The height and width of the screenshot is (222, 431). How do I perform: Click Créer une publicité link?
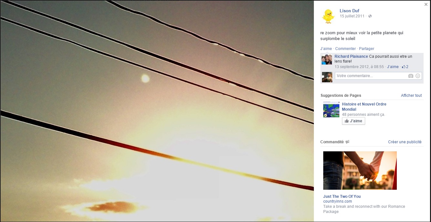click(x=405, y=142)
